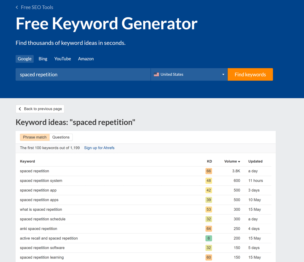304x262 pixels.
Task: Open the country dropdown arrow
Action: click(223, 74)
